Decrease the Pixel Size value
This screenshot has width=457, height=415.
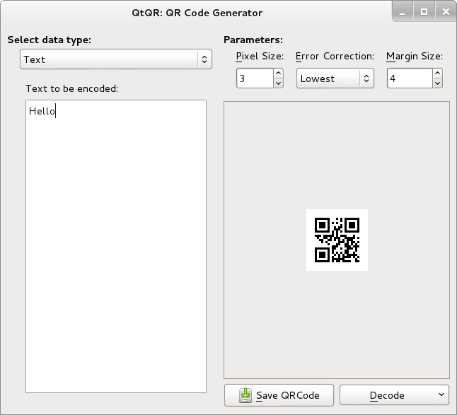coord(278,83)
